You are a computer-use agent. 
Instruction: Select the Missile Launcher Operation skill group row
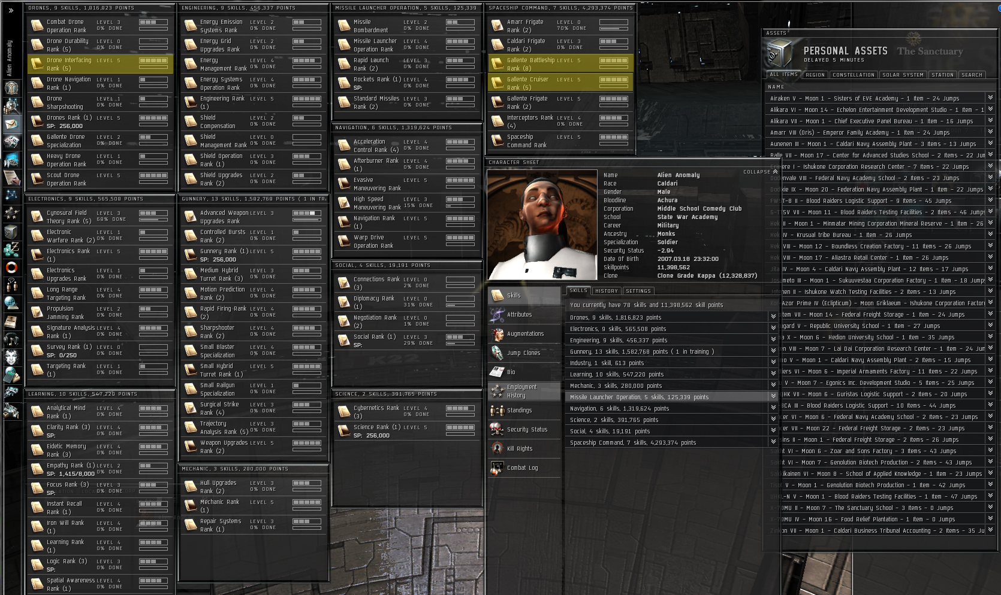[671, 397]
